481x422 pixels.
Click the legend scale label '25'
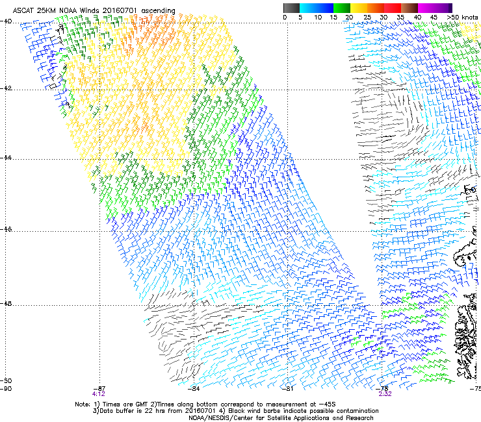367,18
